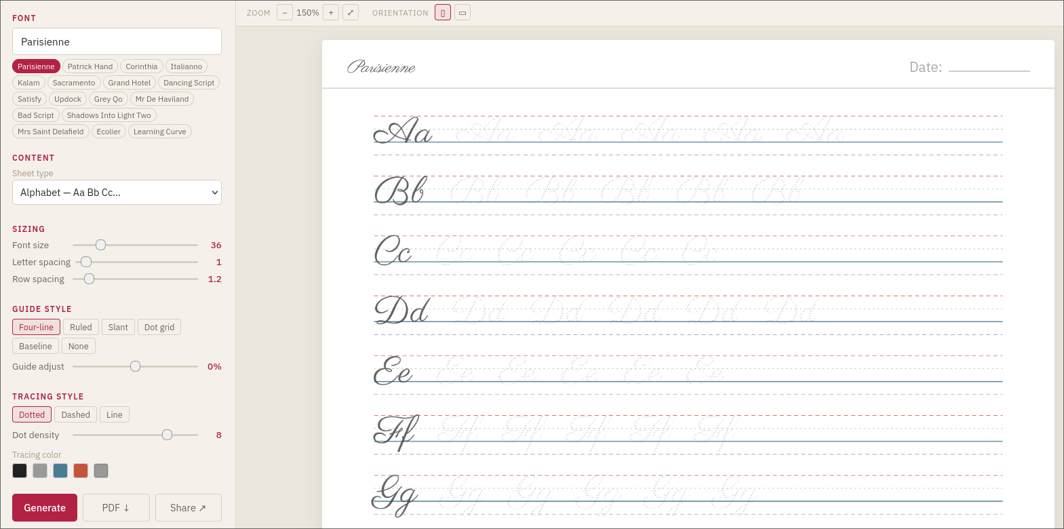
Task: Pick the Patrick Hand font preset
Action: tap(90, 66)
